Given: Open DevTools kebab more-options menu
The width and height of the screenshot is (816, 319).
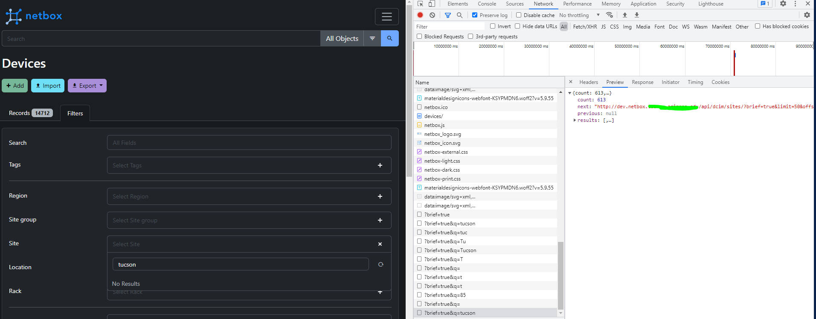Looking at the screenshot, I should coord(795,3).
